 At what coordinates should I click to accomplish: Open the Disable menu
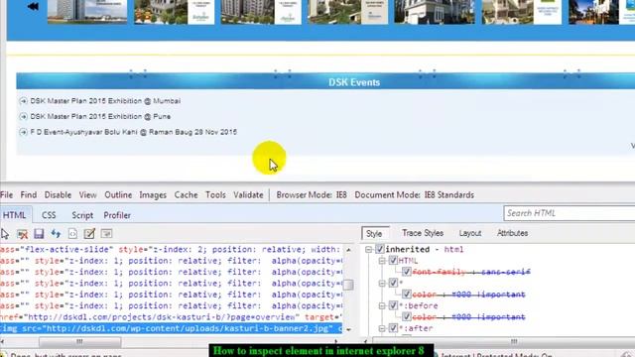point(58,194)
